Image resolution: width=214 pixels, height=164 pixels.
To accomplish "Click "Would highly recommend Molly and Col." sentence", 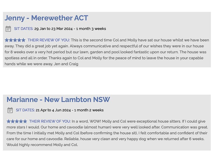I will click(42, 145).
